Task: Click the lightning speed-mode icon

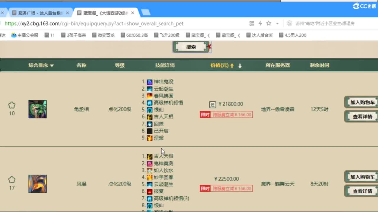Action: click(260, 23)
